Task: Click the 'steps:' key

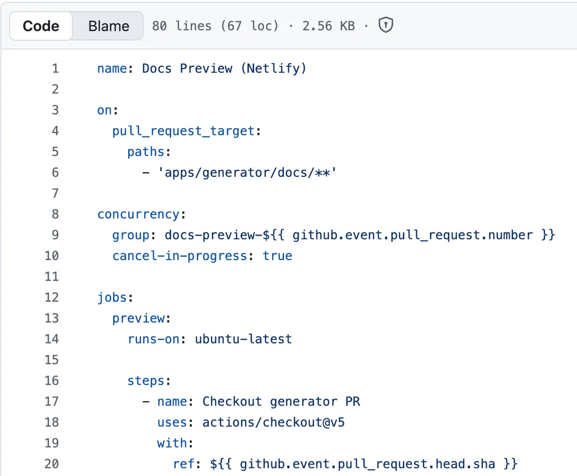Action: (149, 381)
